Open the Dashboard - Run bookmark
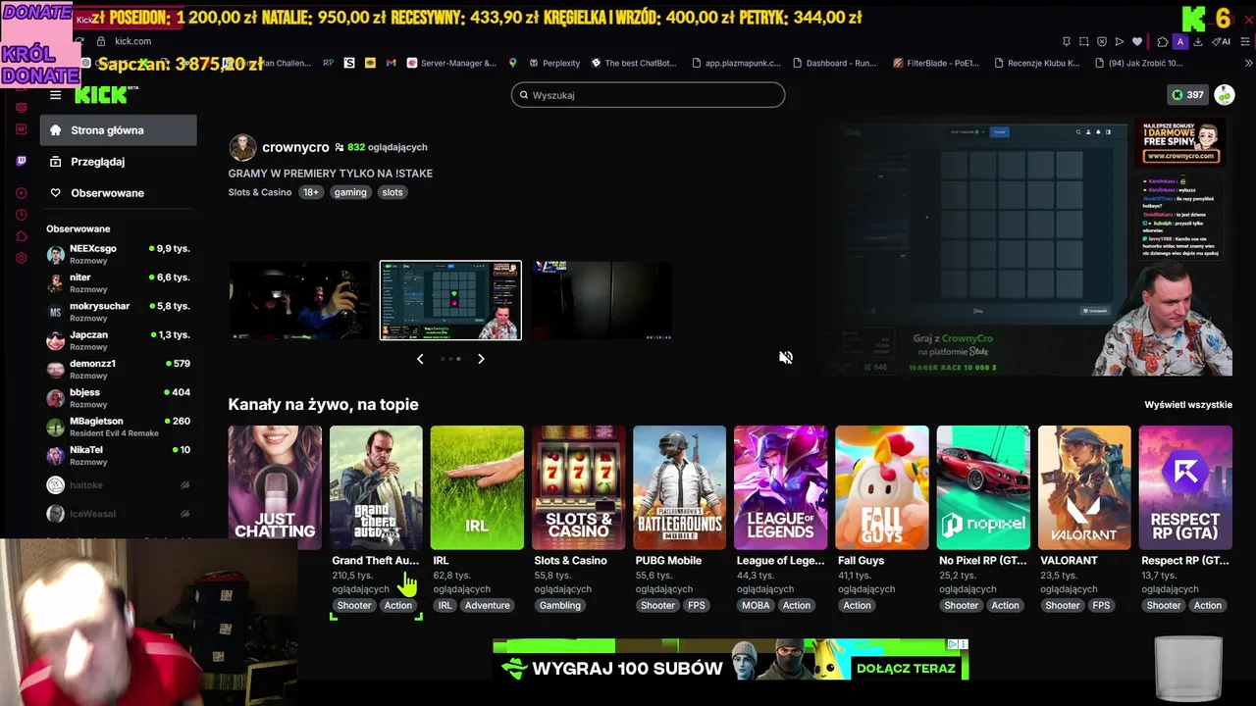 pos(834,63)
